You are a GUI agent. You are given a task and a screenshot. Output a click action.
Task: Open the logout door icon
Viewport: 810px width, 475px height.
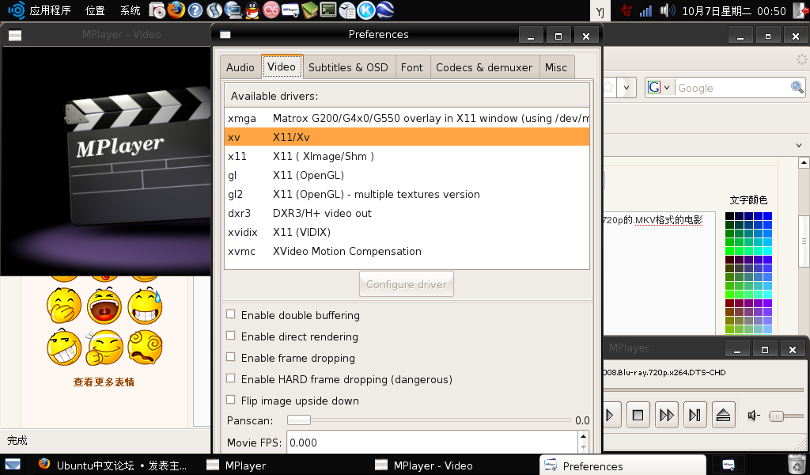pyautogui.click(x=800, y=10)
